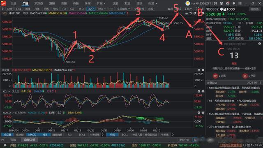Click the lock icon above the chart
263x148 pixels.
click(x=187, y=13)
